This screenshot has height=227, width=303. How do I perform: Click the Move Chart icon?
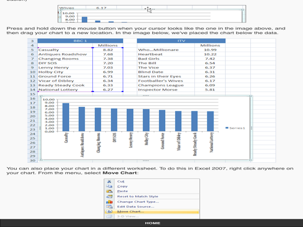109,212
